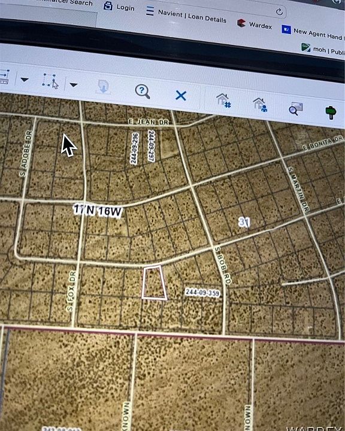Click the green street sign icon
The height and width of the screenshot is (431, 345).
331,112
